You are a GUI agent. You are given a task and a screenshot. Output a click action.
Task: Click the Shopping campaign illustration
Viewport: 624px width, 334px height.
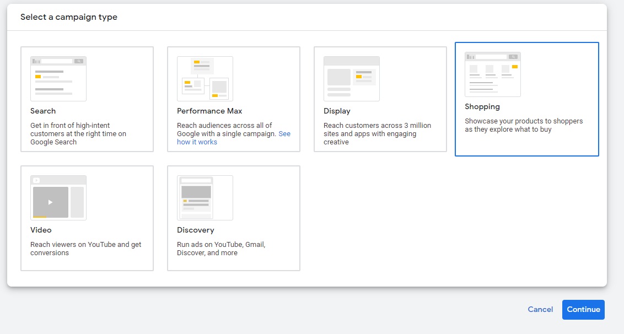(x=493, y=74)
